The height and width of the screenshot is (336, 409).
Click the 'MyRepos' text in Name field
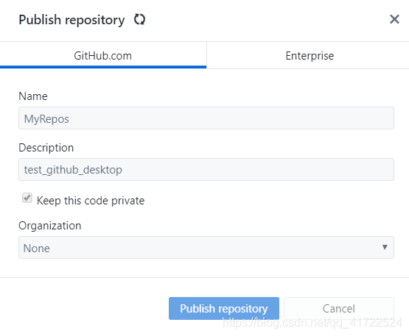pyautogui.click(x=46, y=119)
